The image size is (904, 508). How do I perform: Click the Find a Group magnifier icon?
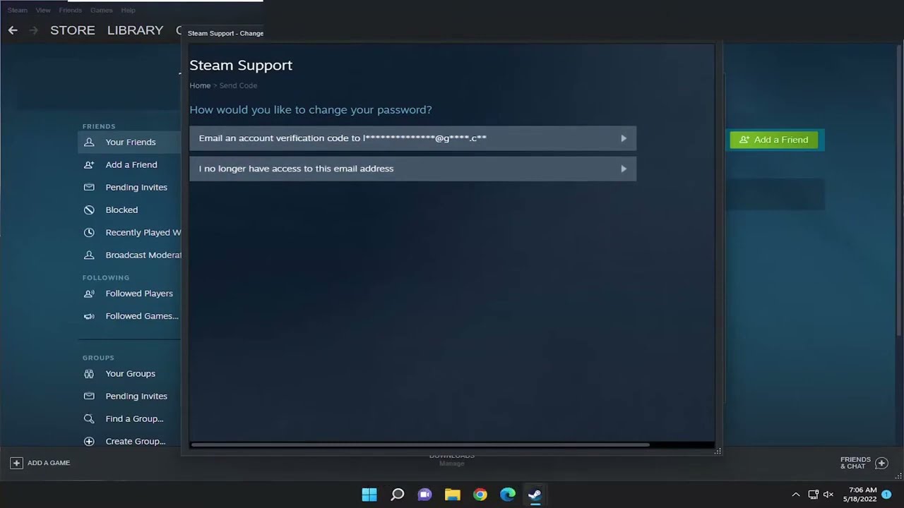pos(89,418)
